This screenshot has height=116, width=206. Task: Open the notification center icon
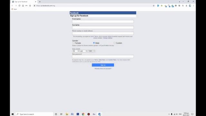(x=192, y=114)
